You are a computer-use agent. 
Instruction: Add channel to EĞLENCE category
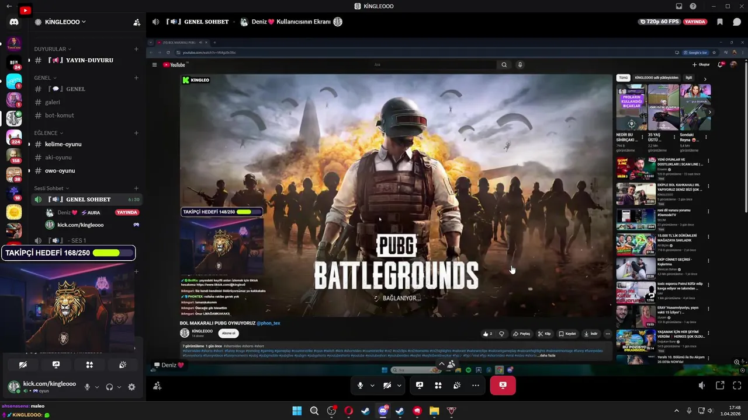136,133
